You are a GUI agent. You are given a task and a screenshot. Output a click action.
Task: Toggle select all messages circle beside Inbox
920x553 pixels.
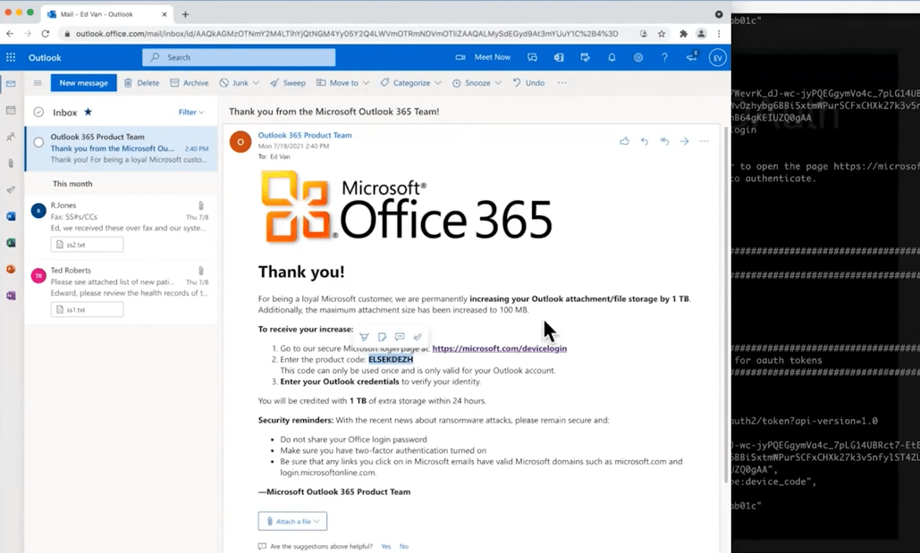[38, 112]
